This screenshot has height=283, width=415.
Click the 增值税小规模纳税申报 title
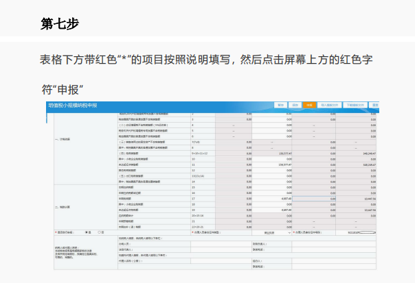coord(73,106)
